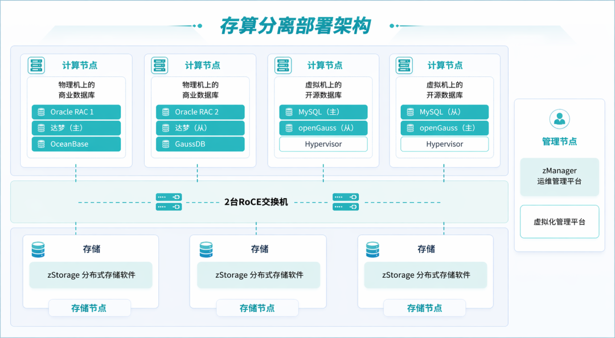This screenshot has height=338, width=615.
Task: Click 虚拟机上的开源数据库 text above MySQL（从）
Action: [444, 90]
